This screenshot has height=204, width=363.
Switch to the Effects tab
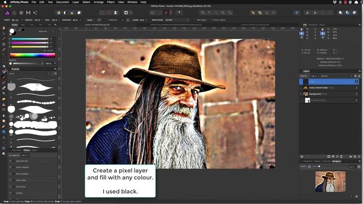point(27,150)
